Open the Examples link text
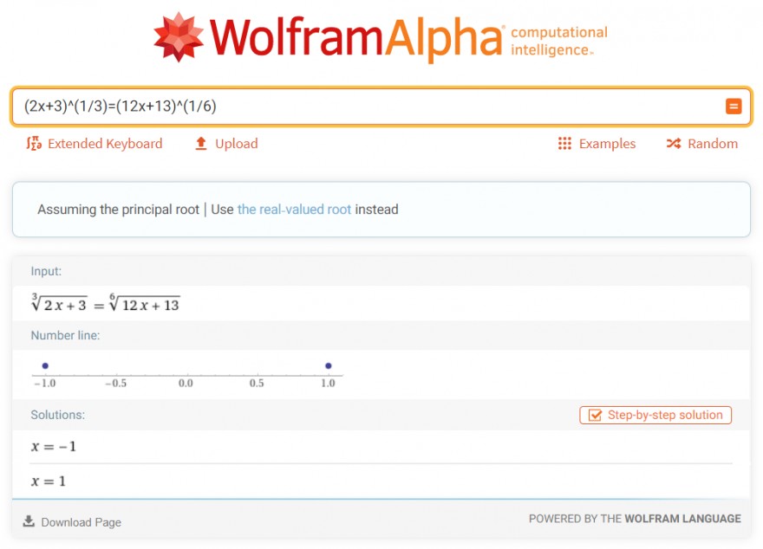 [607, 144]
